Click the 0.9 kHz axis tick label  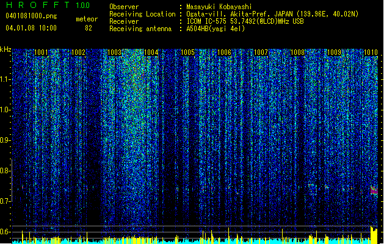click(5, 140)
